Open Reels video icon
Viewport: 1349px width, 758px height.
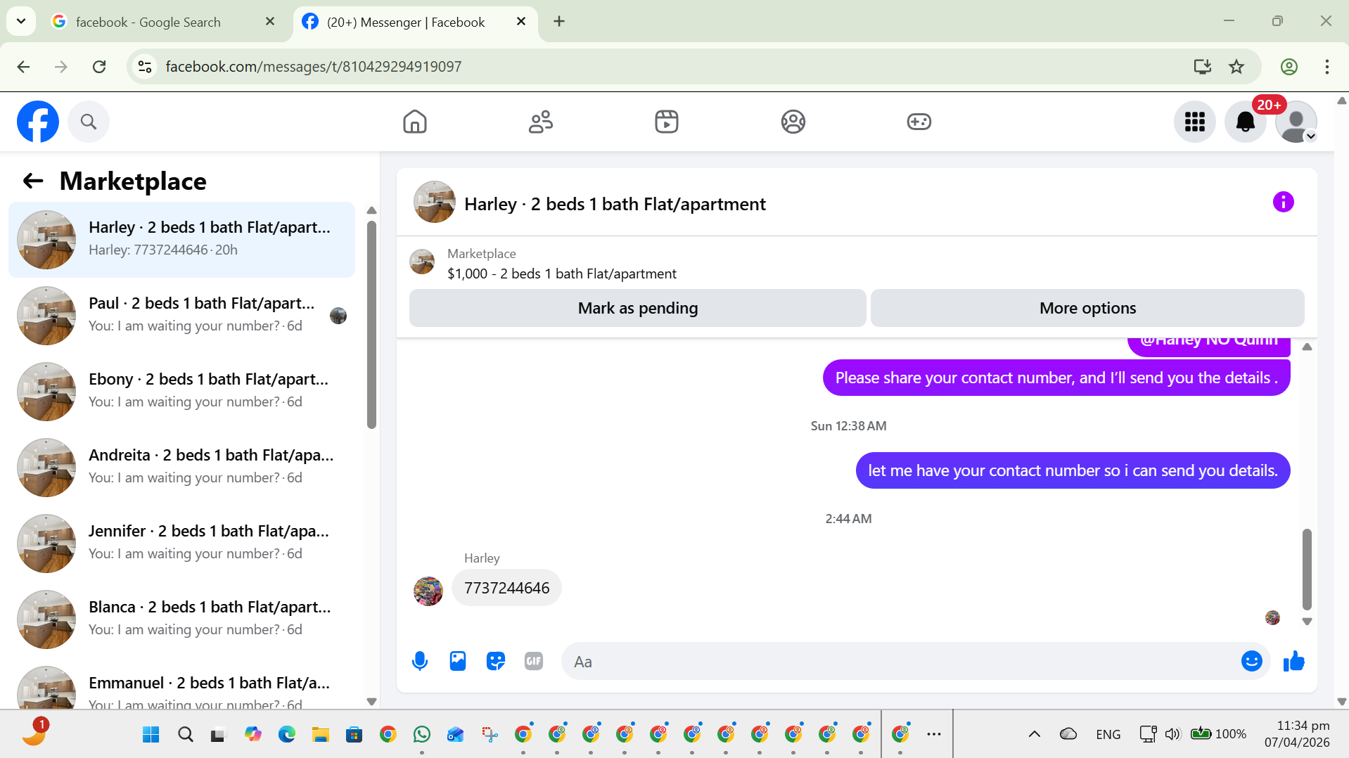pos(667,122)
